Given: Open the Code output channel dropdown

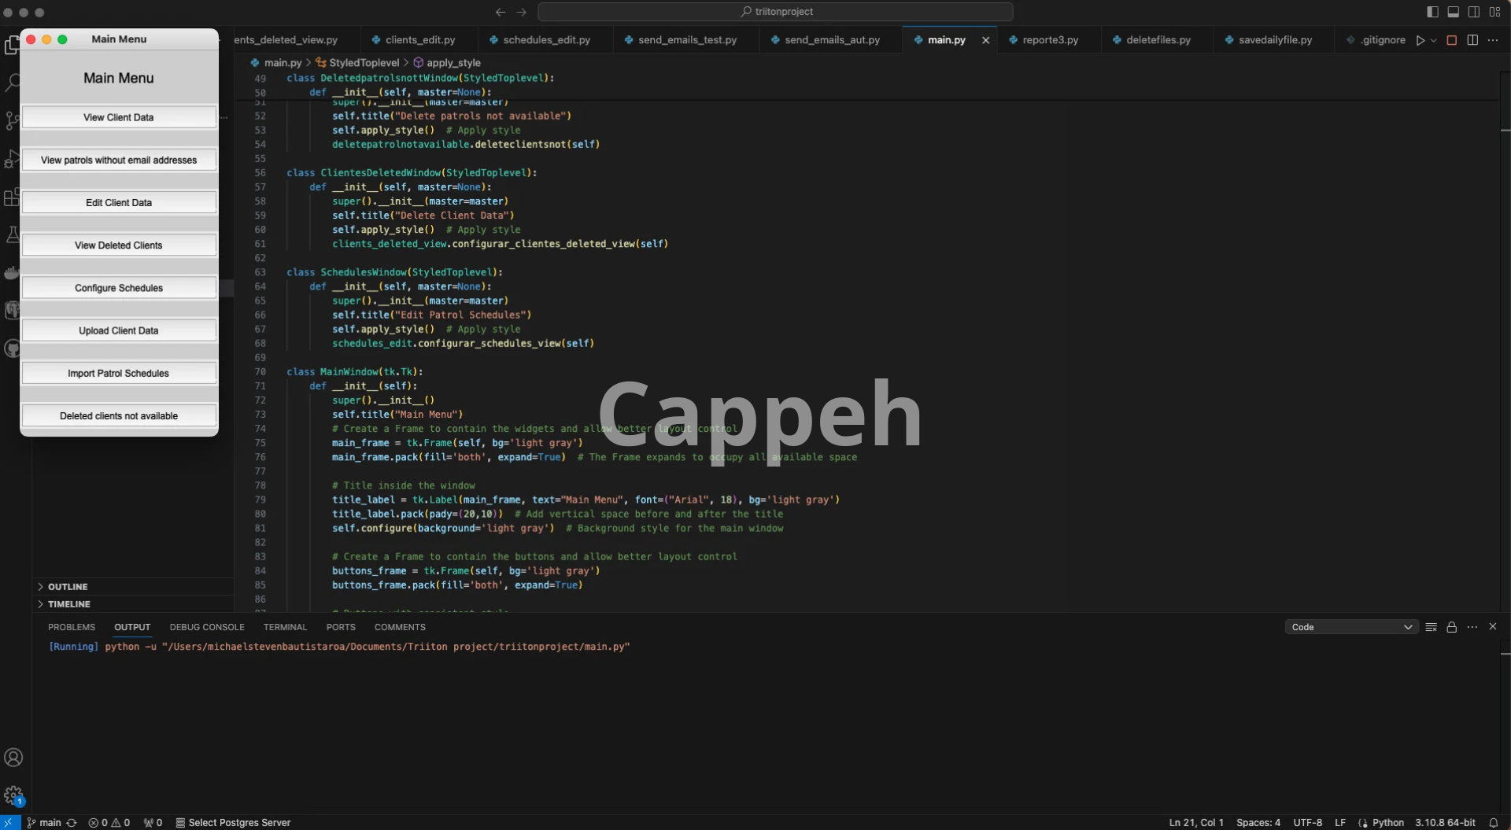Looking at the screenshot, I should [x=1350, y=627].
